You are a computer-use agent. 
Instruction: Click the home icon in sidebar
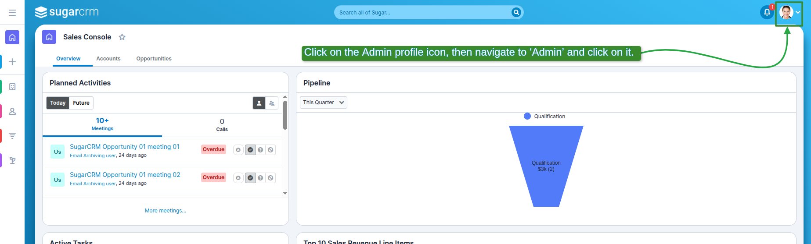pos(12,37)
